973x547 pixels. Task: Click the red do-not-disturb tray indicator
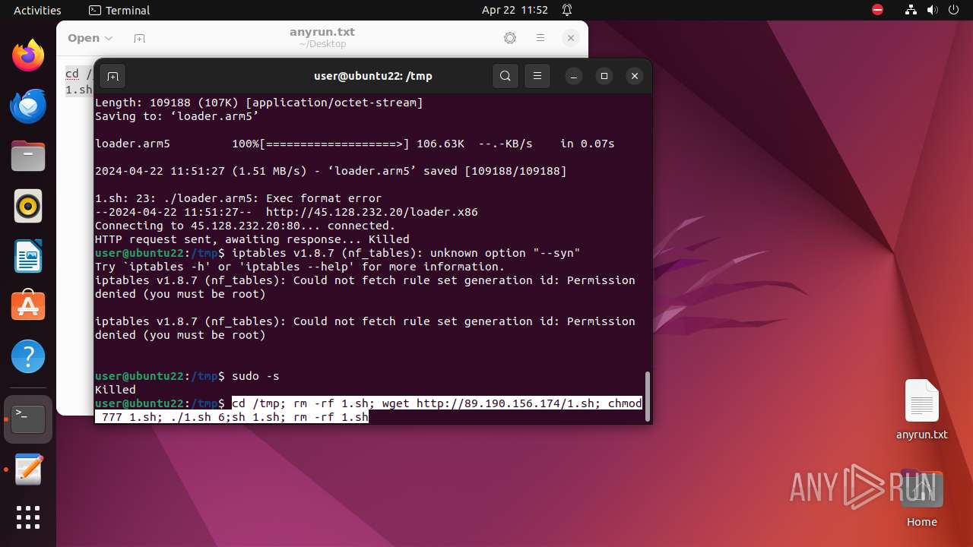click(x=878, y=10)
